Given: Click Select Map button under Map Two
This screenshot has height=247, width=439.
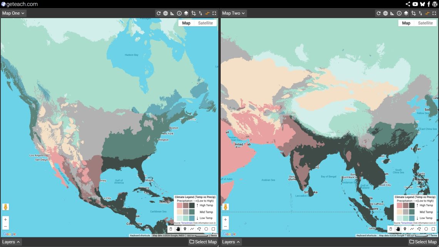Looking at the screenshot, I should (423, 242).
